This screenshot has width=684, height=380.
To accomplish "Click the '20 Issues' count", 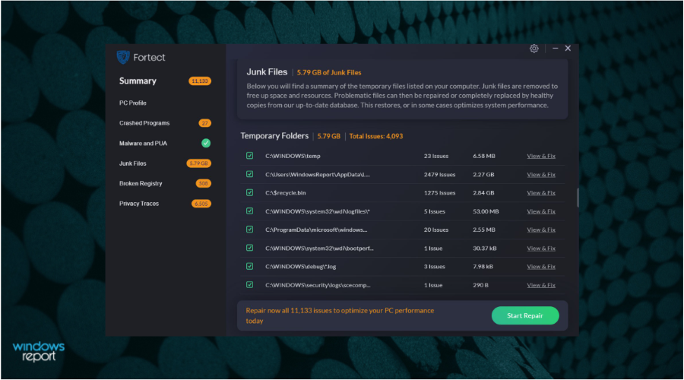I will (x=435, y=230).
